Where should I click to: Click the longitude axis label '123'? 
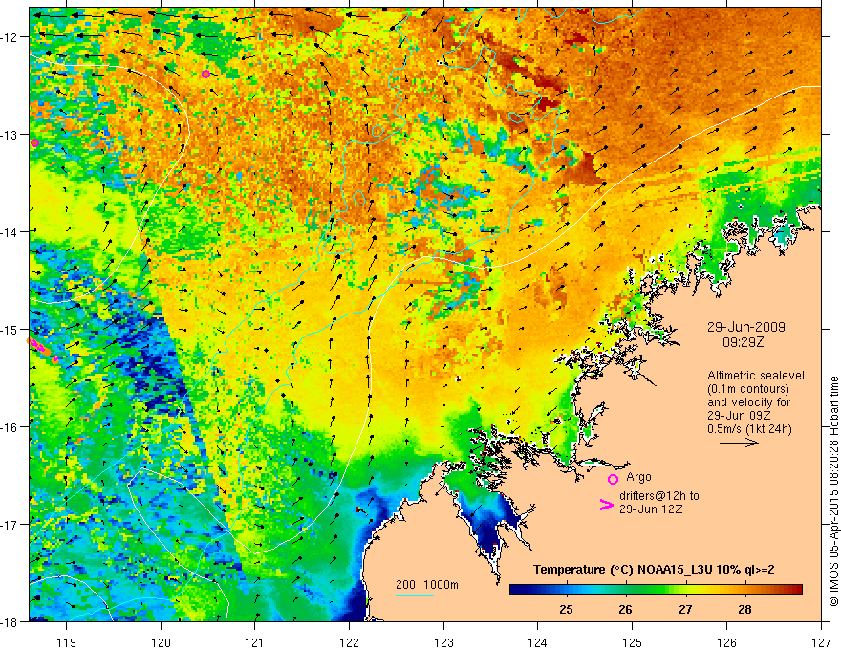pyautogui.click(x=443, y=642)
